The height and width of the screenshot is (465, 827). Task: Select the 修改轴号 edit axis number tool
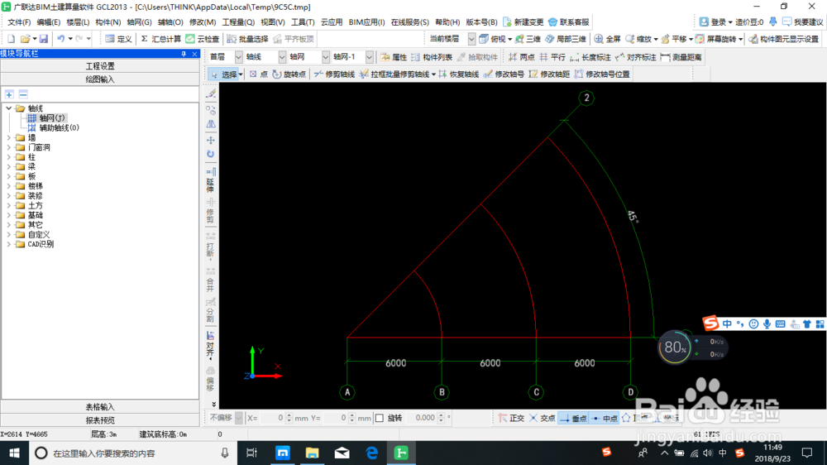click(504, 74)
